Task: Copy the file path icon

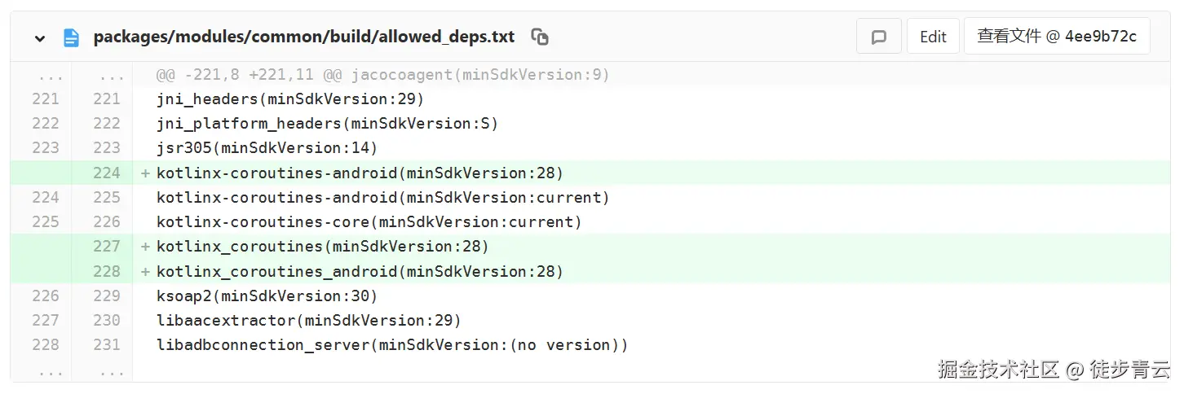Action: (x=539, y=37)
